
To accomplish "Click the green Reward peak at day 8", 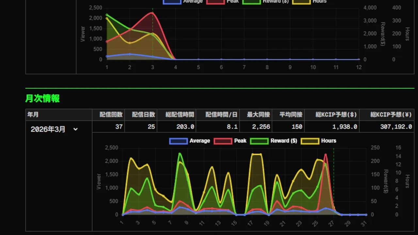I will (180, 153).
